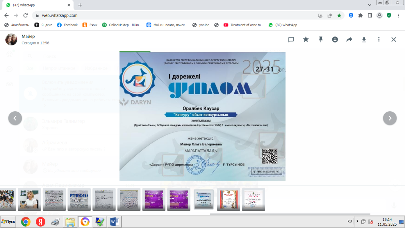This screenshot has width=405, height=228.
Task: Open the tab search dropdown
Action: (x=370, y=5)
